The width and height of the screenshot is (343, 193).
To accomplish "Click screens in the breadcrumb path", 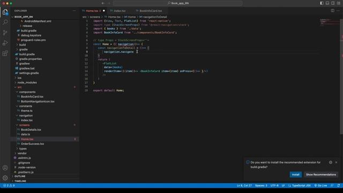I will (95, 17).
